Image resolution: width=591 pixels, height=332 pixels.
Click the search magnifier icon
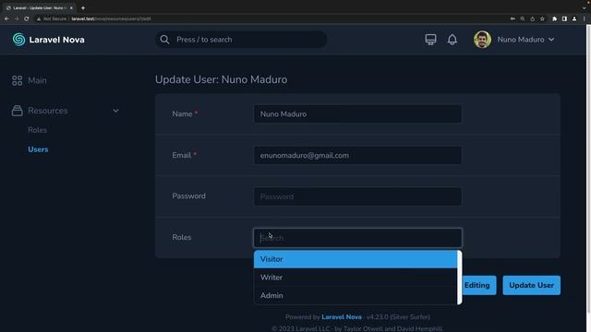pyautogui.click(x=164, y=40)
